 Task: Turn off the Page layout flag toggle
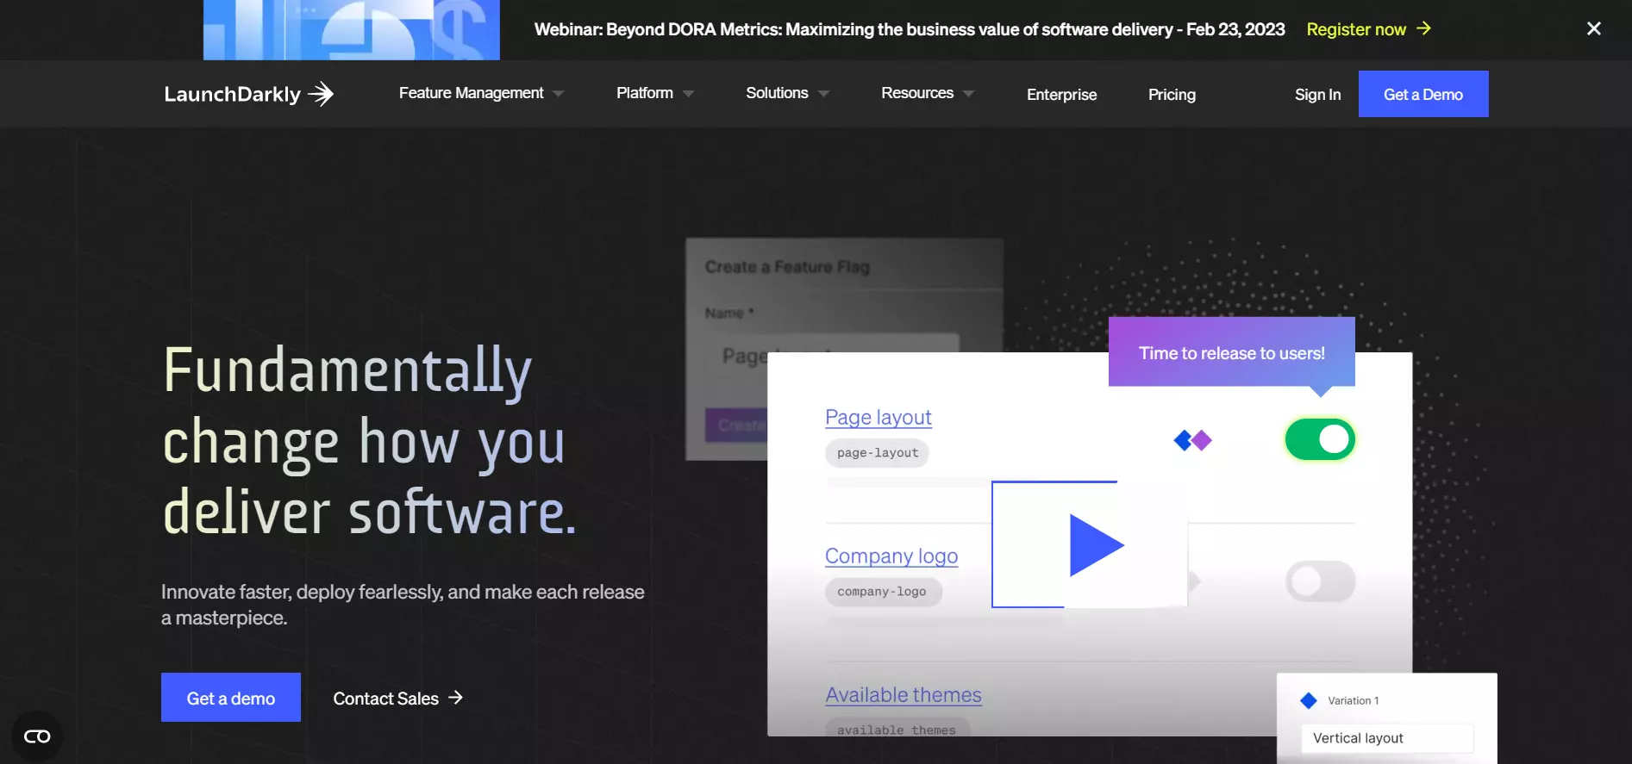(x=1320, y=439)
